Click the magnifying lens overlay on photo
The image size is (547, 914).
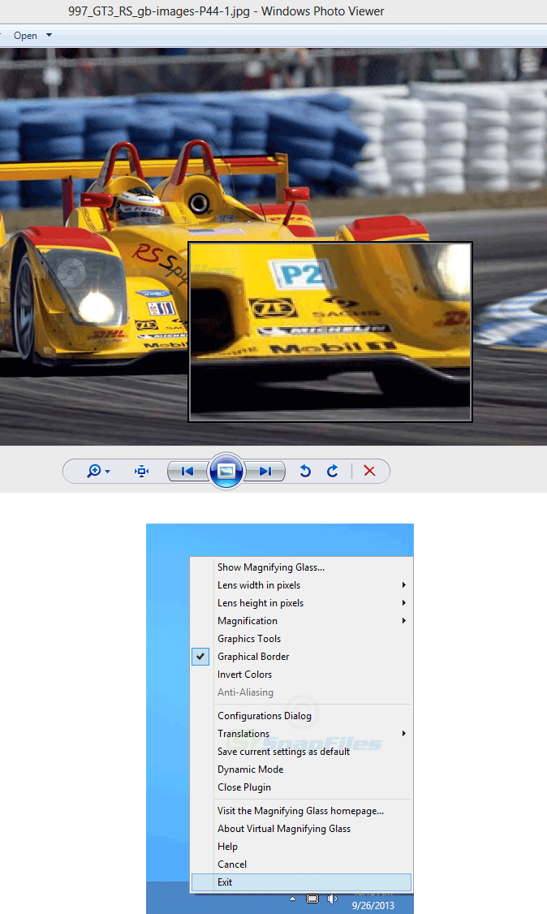click(330, 332)
